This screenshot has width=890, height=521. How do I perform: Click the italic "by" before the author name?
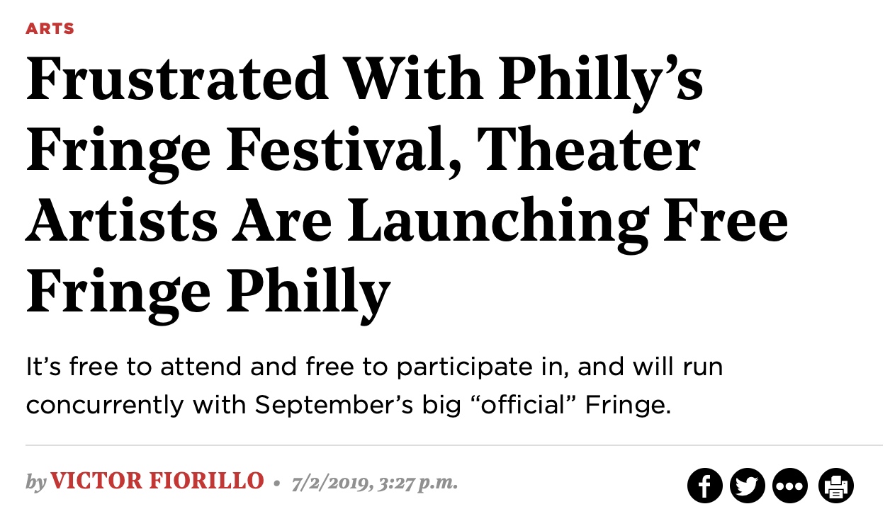click(x=35, y=483)
